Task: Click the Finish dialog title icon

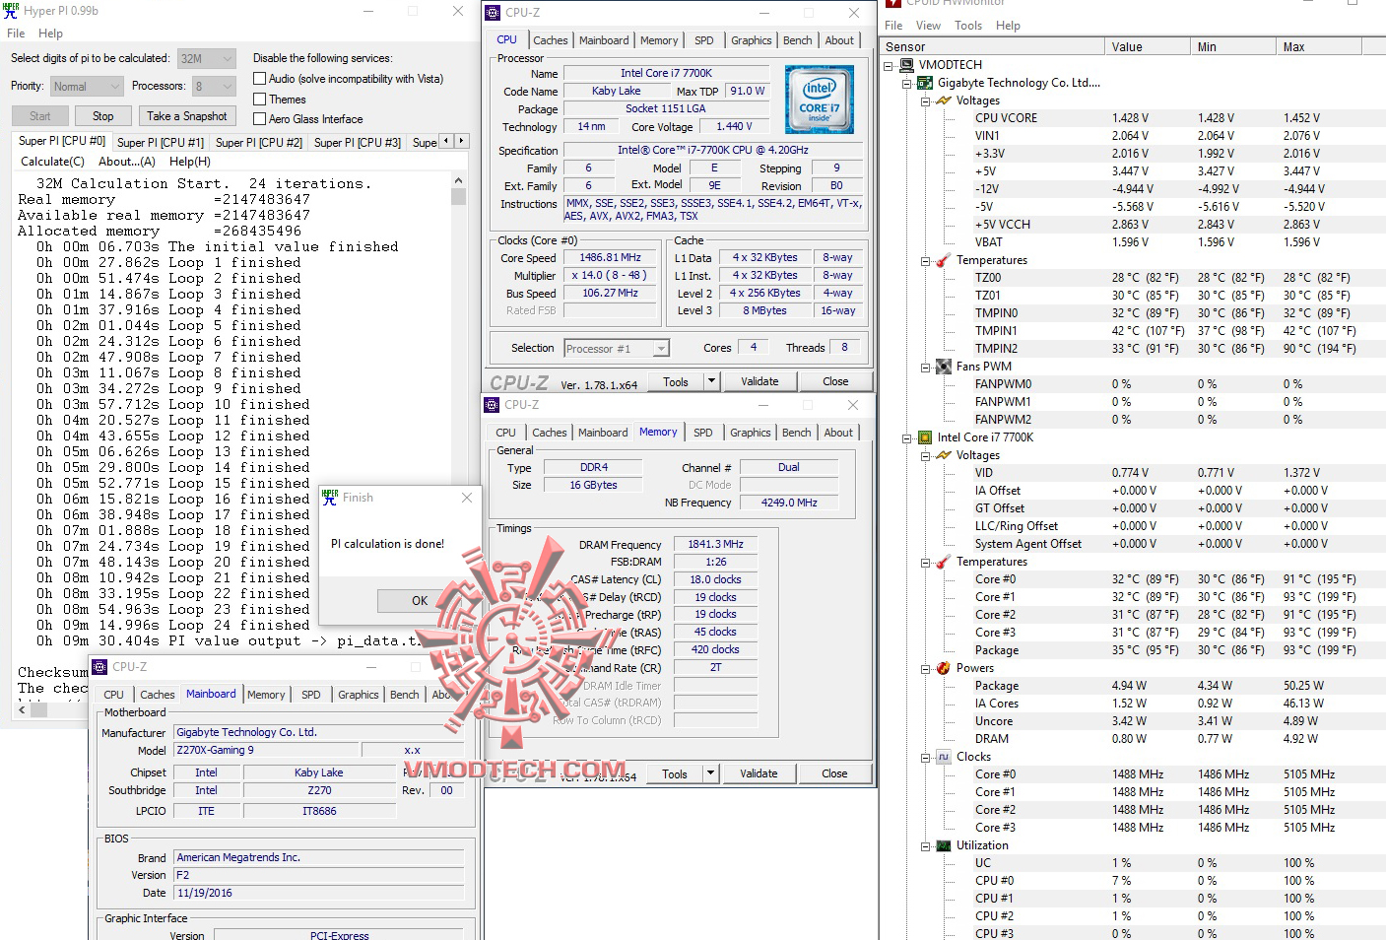Action: click(x=330, y=498)
